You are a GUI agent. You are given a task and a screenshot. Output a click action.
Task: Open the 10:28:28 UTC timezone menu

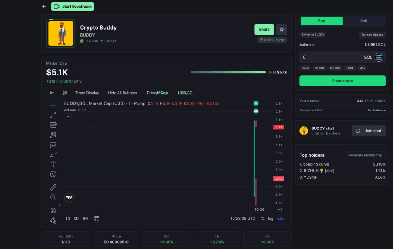pyautogui.click(x=243, y=219)
